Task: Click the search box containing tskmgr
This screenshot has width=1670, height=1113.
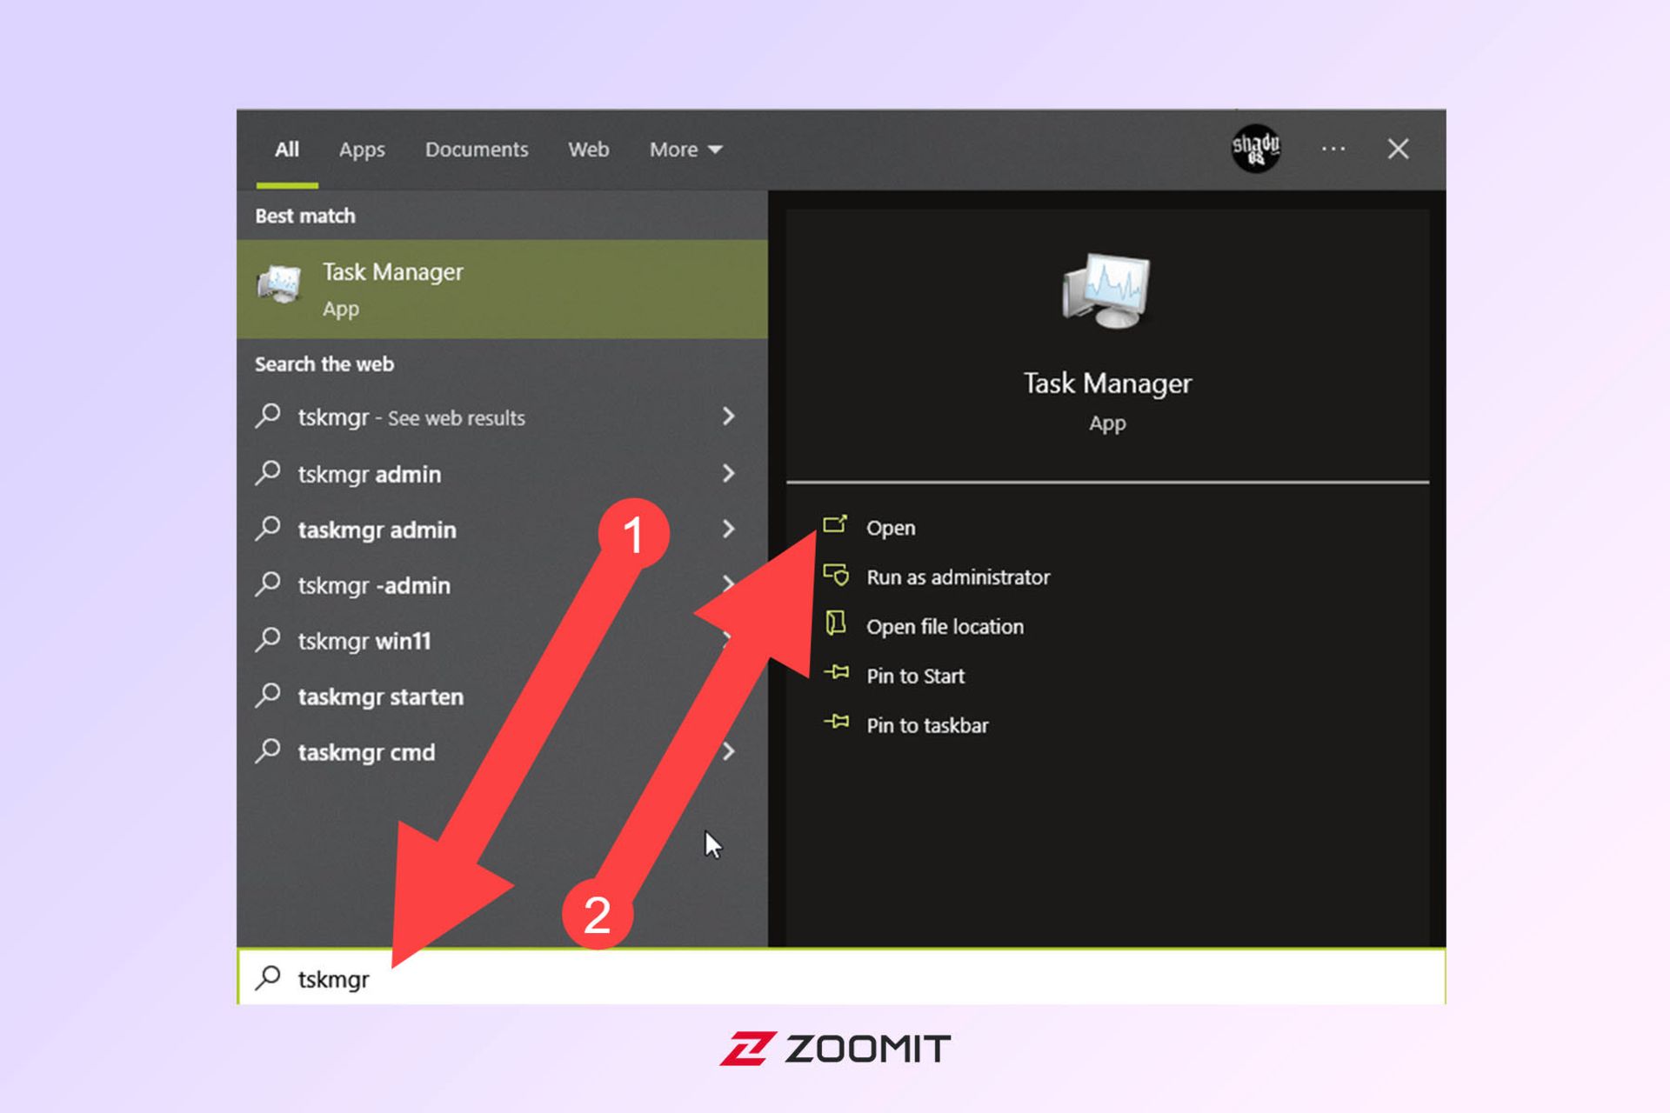Action: click(841, 977)
